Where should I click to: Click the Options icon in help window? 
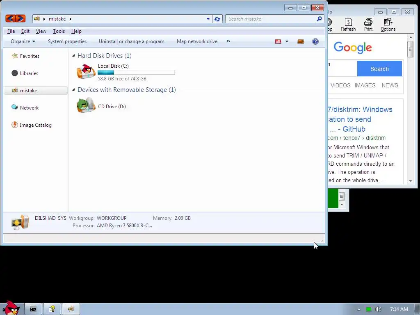point(388,22)
